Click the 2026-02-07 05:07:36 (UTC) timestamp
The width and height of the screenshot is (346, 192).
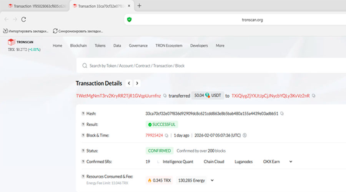(217, 135)
